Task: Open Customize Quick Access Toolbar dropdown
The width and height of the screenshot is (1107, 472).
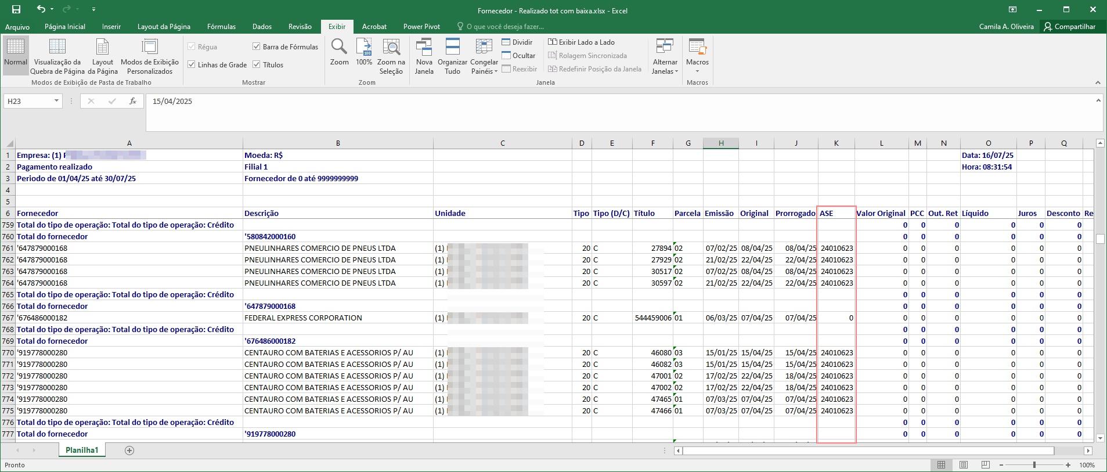Action: click(93, 10)
